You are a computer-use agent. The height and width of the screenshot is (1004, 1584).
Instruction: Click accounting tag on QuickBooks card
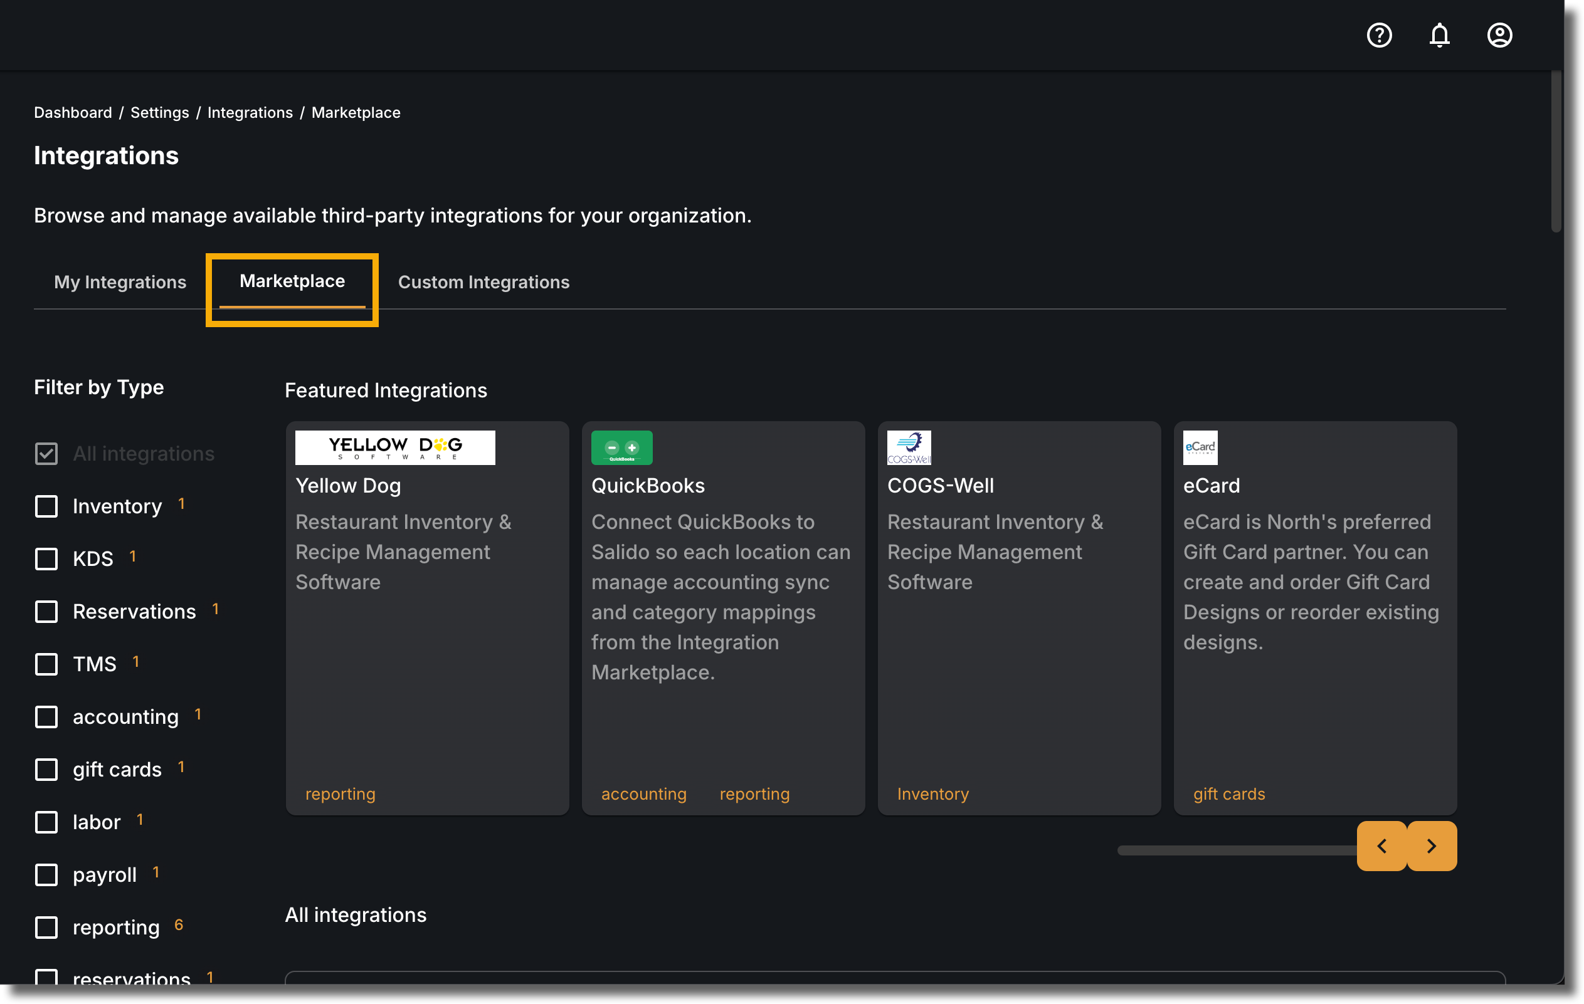tap(643, 793)
